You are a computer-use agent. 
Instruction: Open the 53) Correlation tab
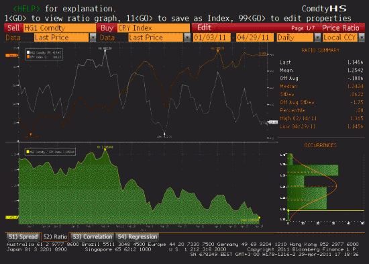click(x=92, y=236)
